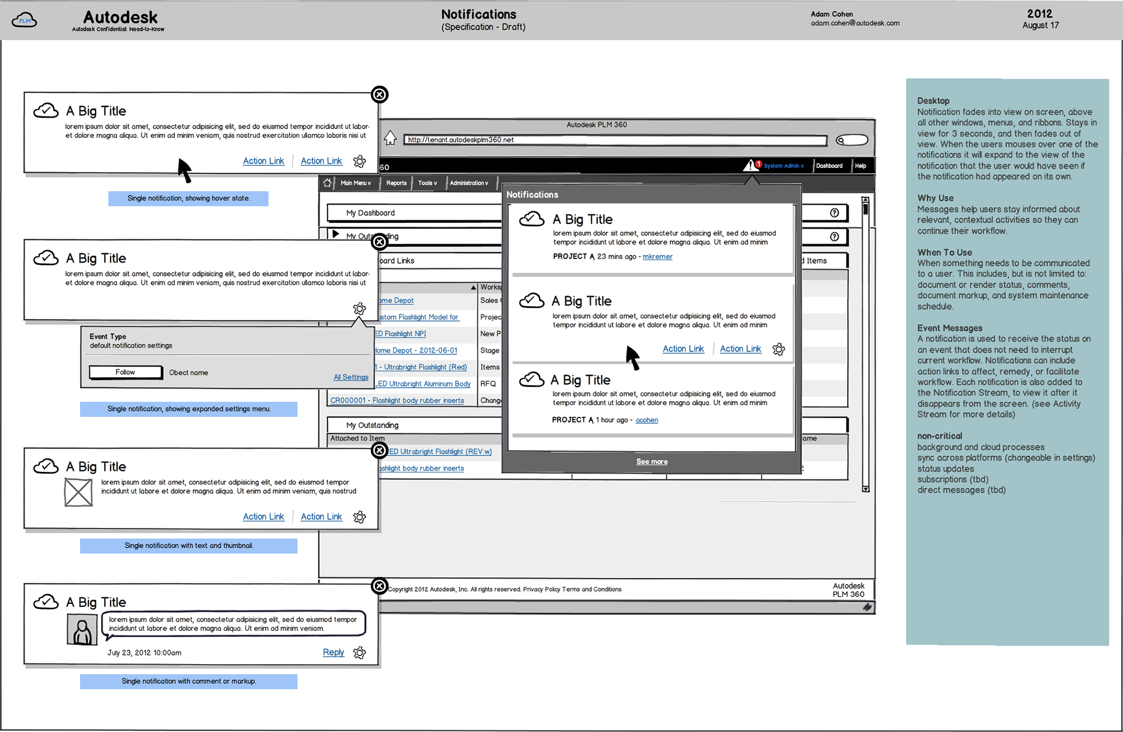Click the PLM cloud logo in the header
This screenshot has width=1123, height=732.
25,20
